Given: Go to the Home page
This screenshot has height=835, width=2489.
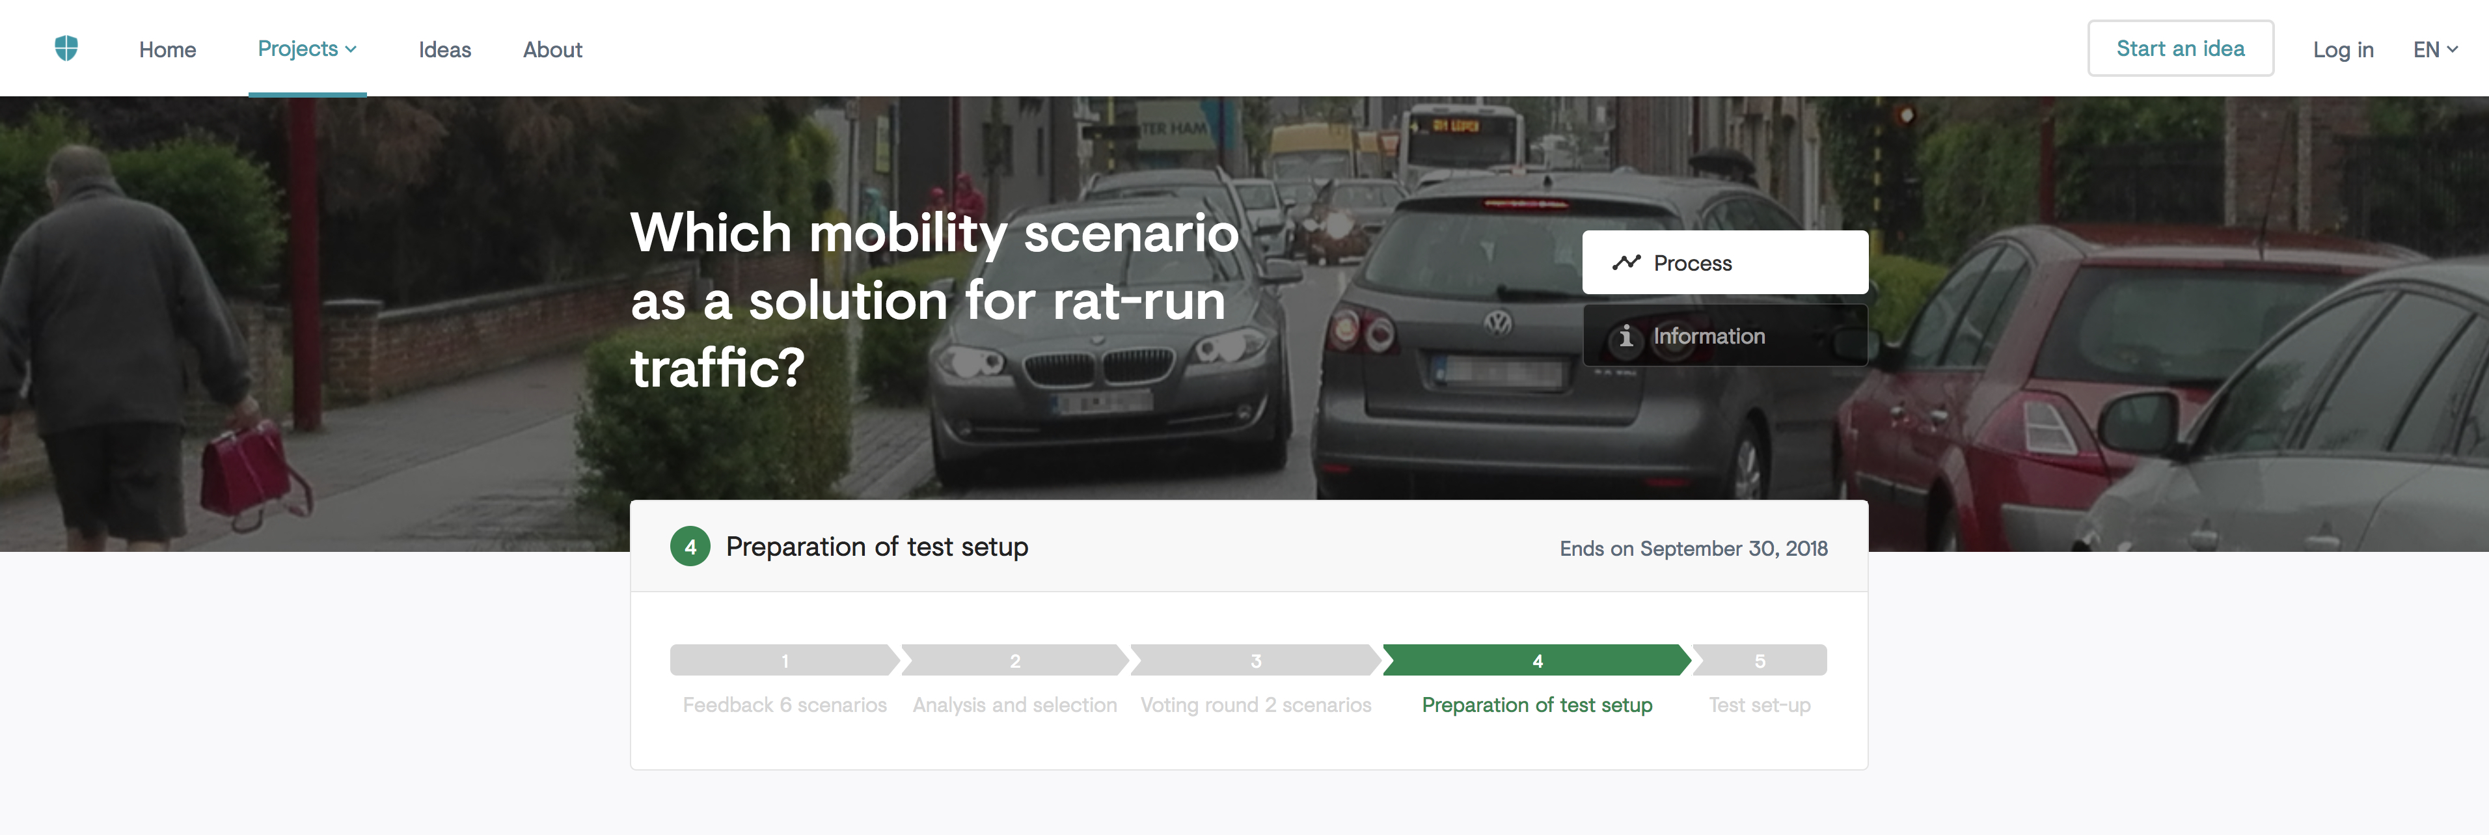Looking at the screenshot, I should 167,49.
